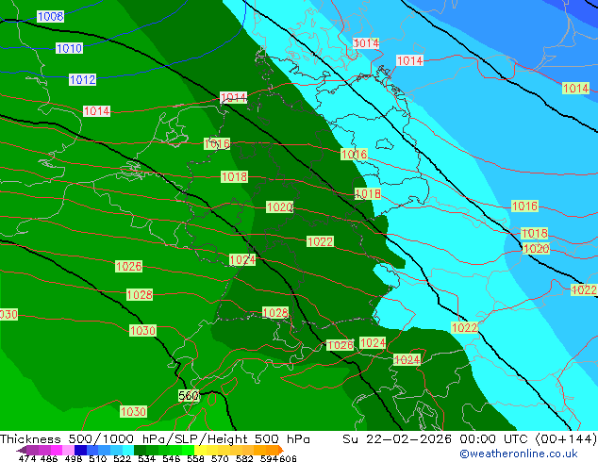Select the darkest green legend swatch above 534

(140, 450)
